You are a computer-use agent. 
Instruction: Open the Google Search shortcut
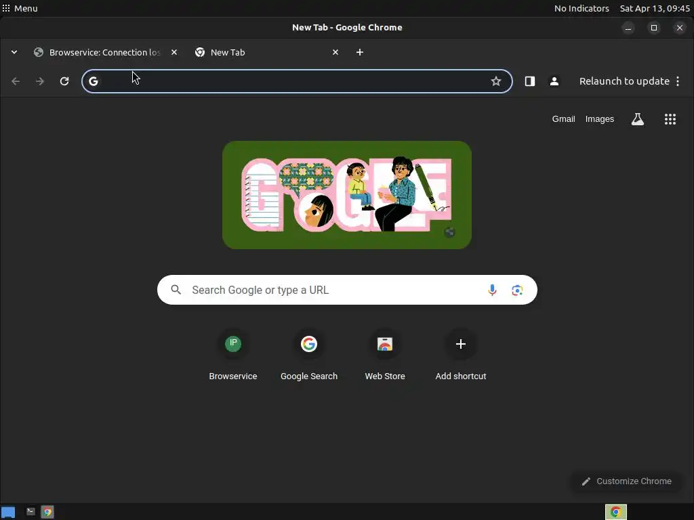(x=309, y=356)
